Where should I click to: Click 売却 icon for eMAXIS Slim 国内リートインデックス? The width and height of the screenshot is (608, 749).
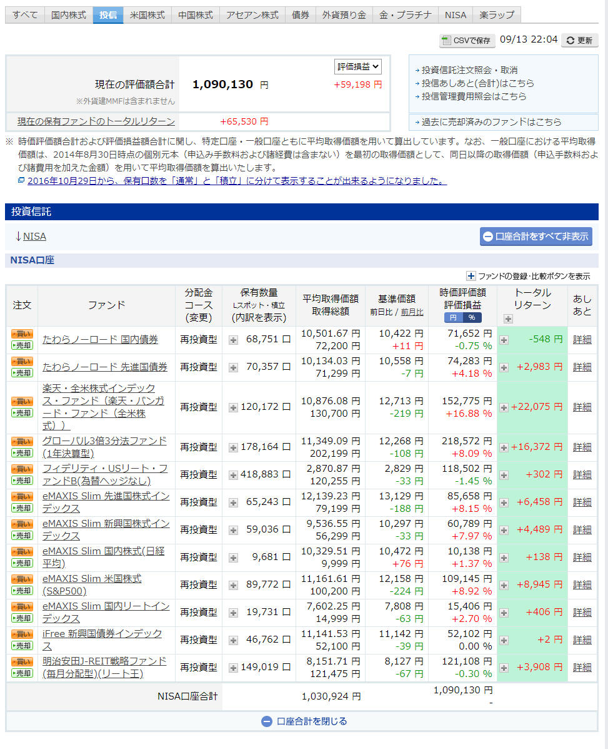pyautogui.click(x=22, y=618)
